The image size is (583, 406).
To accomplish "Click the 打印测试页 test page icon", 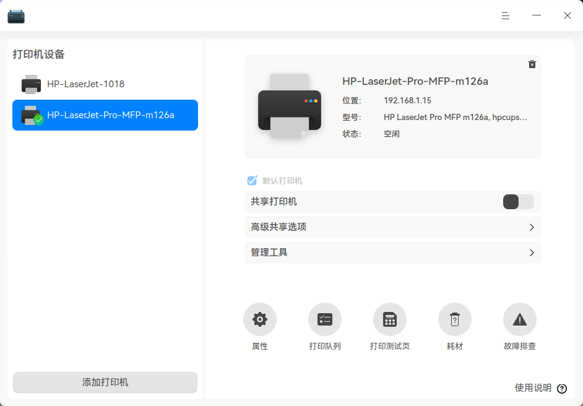I will click(390, 319).
